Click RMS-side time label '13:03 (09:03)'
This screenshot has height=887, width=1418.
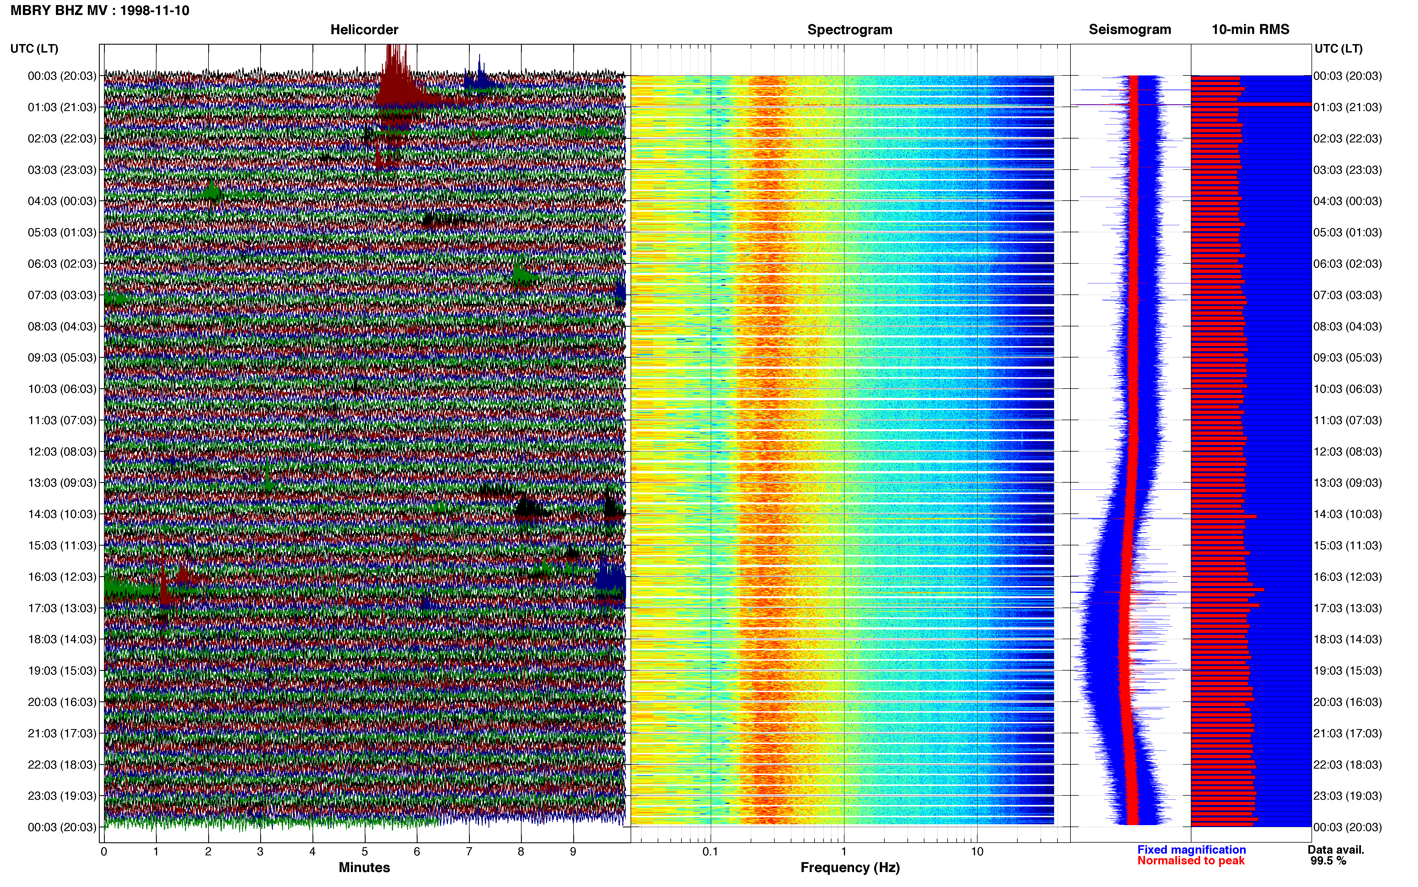tap(1348, 483)
